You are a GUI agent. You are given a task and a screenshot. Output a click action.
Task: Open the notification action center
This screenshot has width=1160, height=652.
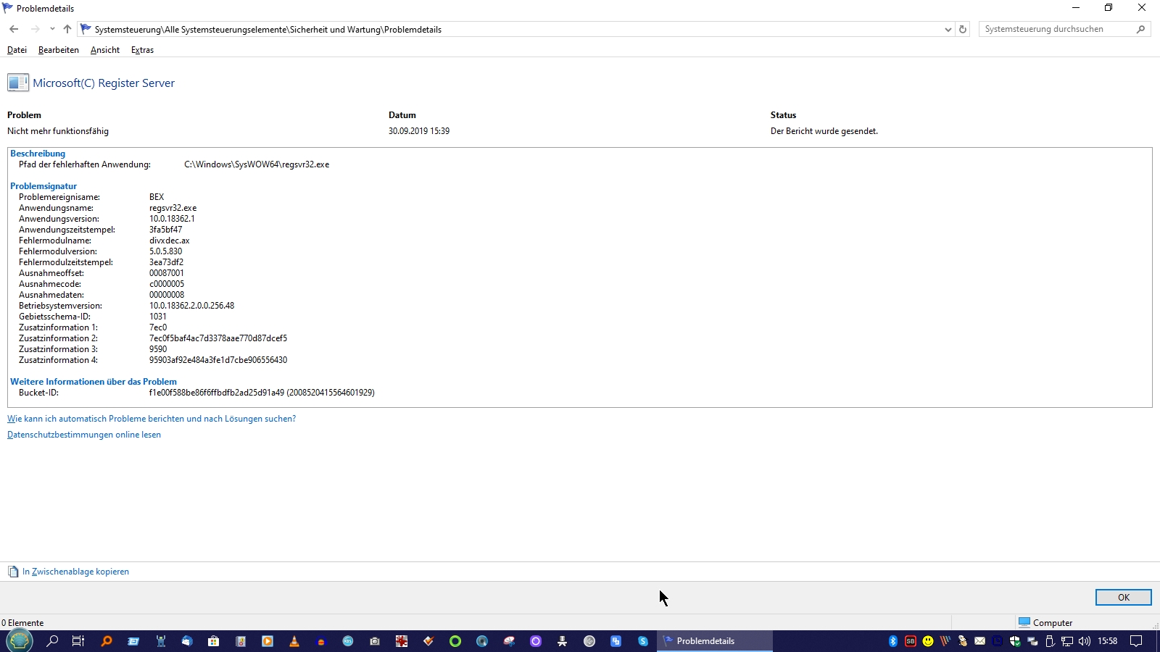[x=1136, y=641]
